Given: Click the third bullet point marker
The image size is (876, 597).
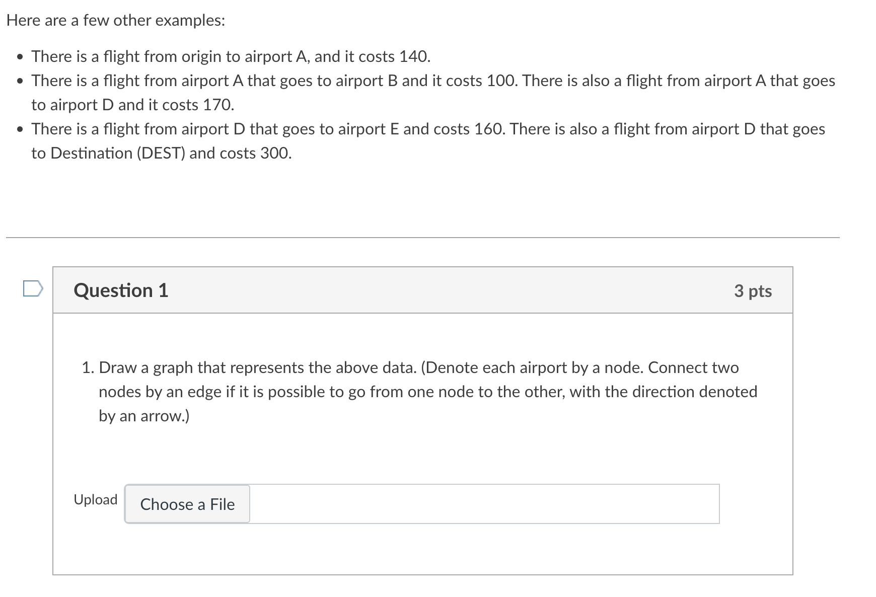Looking at the screenshot, I should click(20, 129).
